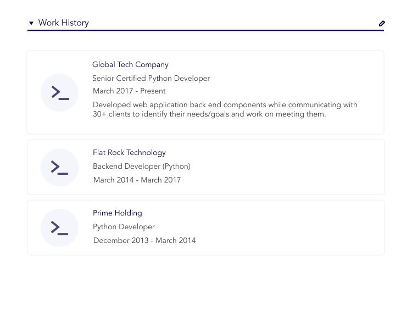Select the Senior Certified Python Developer title

pos(151,79)
